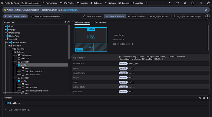
Task: Click the widget properties vertical scrollbar
Action: pyautogui.click(x=208, y=37)
